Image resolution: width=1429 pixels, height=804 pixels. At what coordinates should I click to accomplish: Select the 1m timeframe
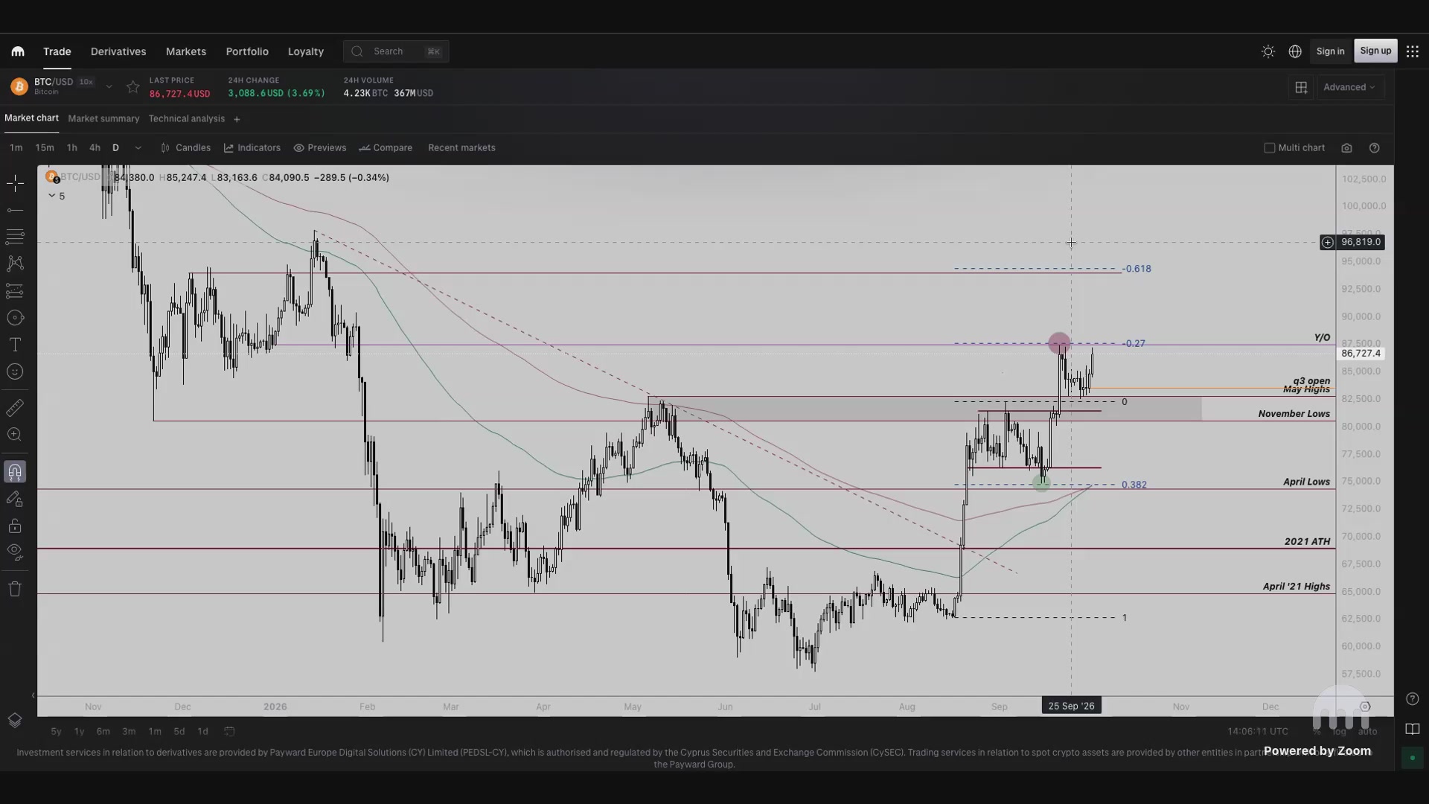[x=16, y=148]
